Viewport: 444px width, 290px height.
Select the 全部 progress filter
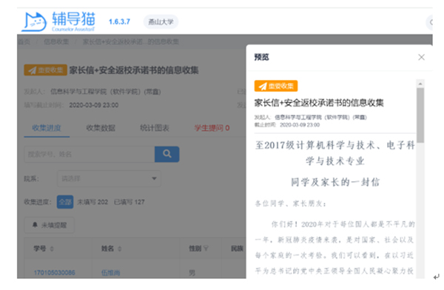[x=65, y=202]
